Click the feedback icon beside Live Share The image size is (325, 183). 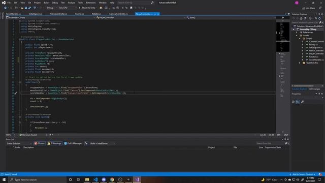click(x=320, y=8)
